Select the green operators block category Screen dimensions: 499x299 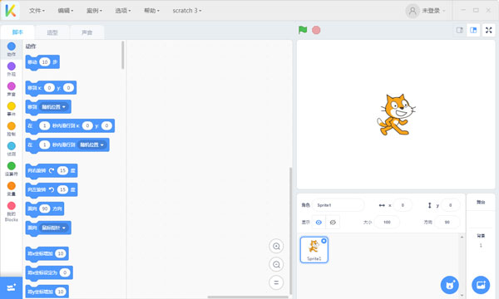[11, 169]
